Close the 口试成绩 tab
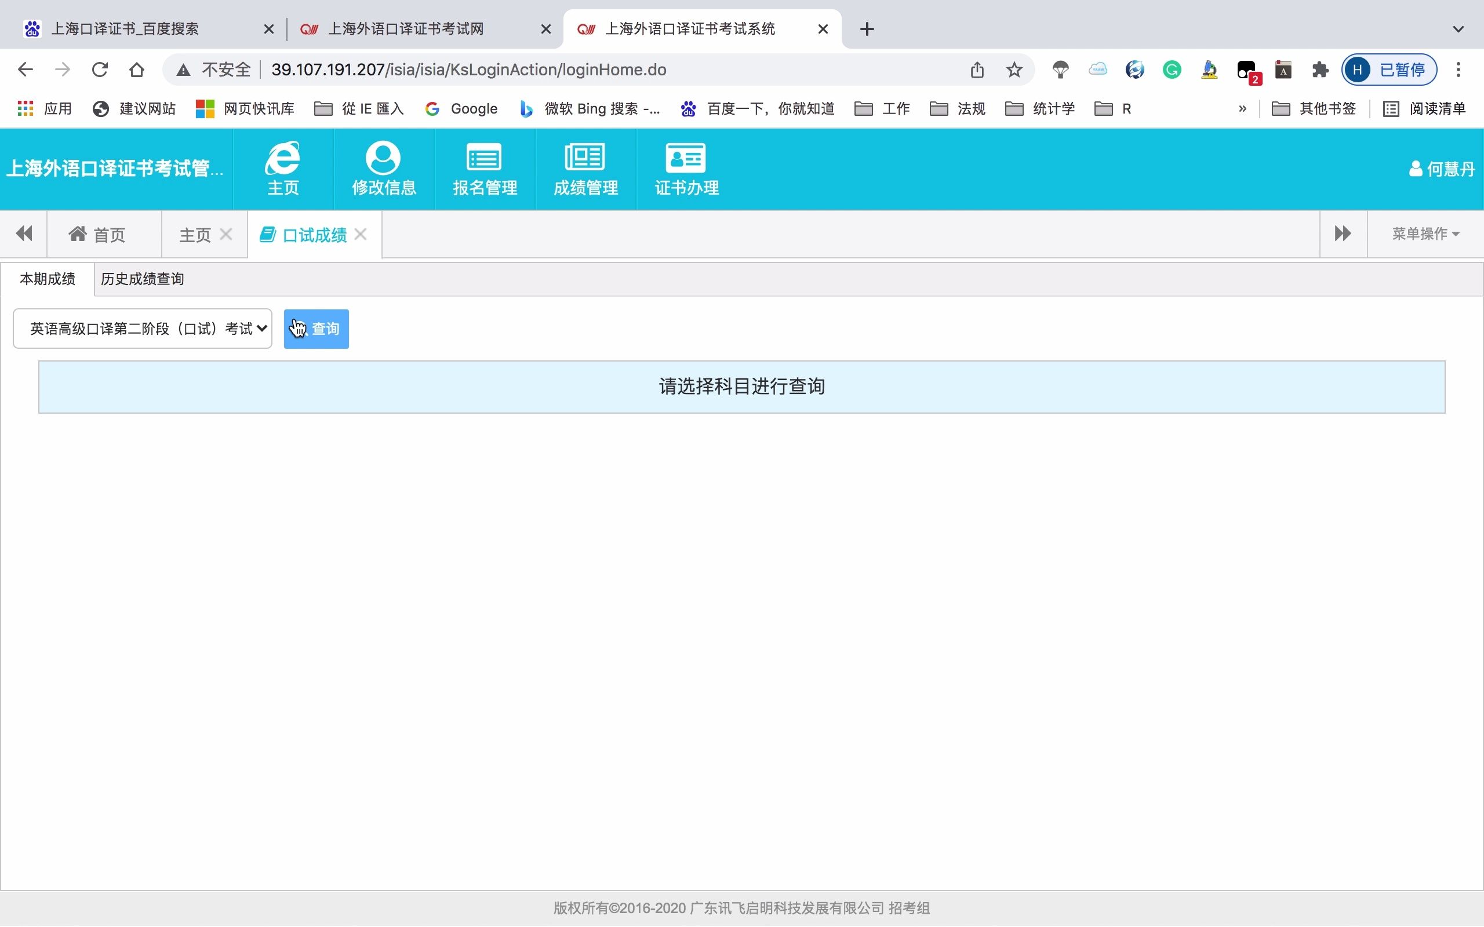Screen dimensions: 1484x927 click(x=361, y=233)
